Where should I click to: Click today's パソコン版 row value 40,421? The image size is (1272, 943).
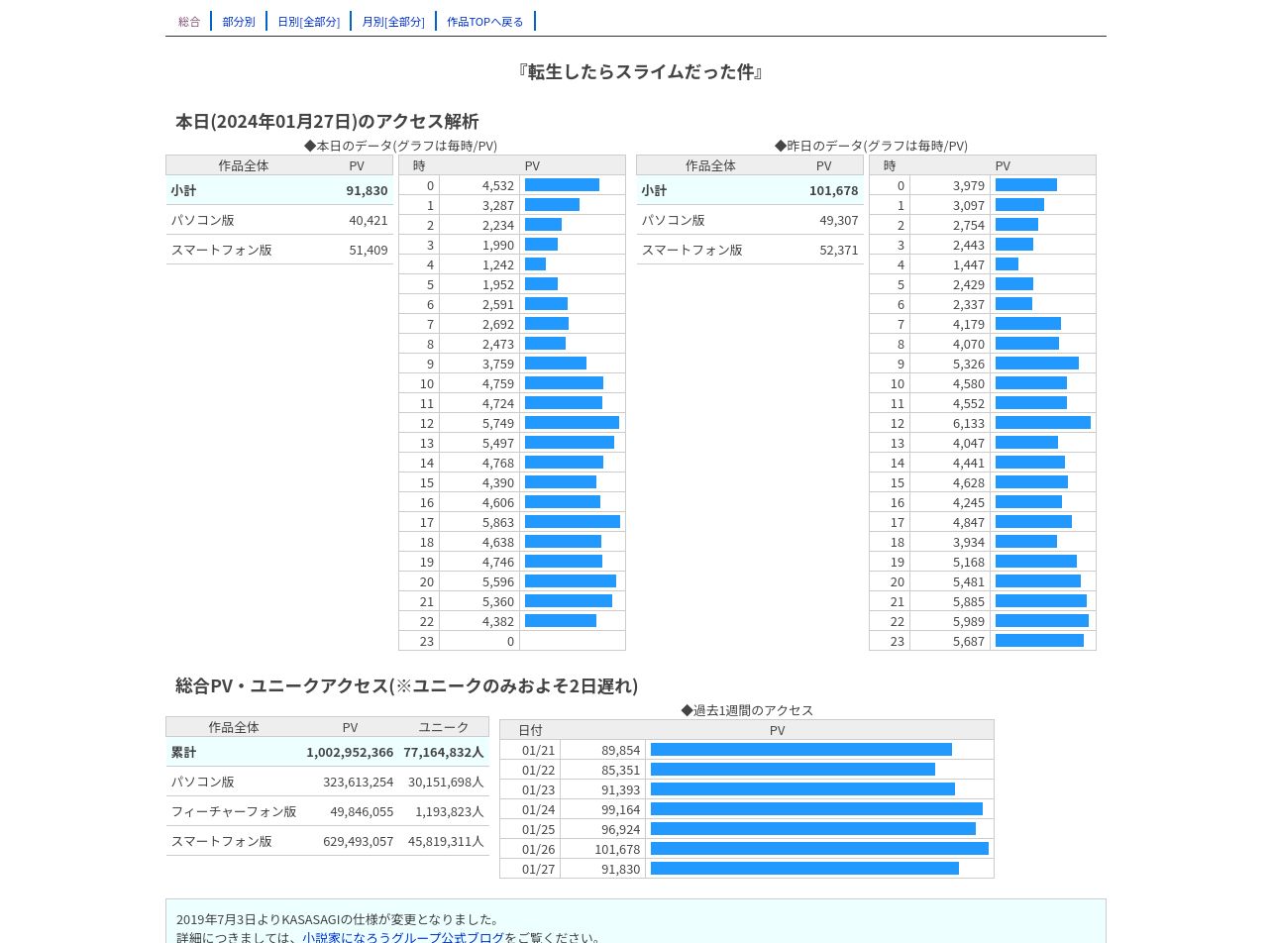(x=369, y=220)
